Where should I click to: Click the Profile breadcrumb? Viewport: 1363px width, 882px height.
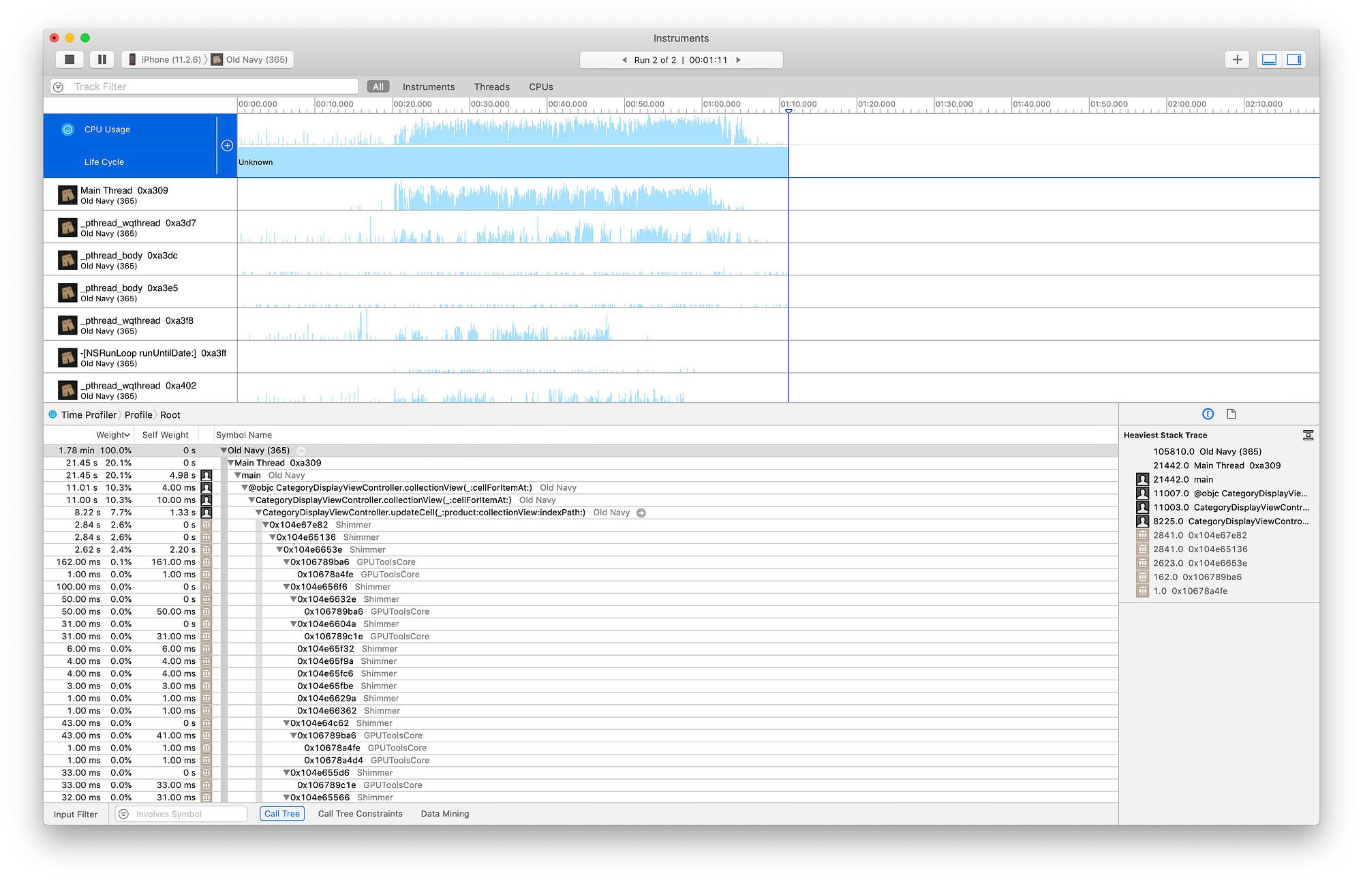138,414
